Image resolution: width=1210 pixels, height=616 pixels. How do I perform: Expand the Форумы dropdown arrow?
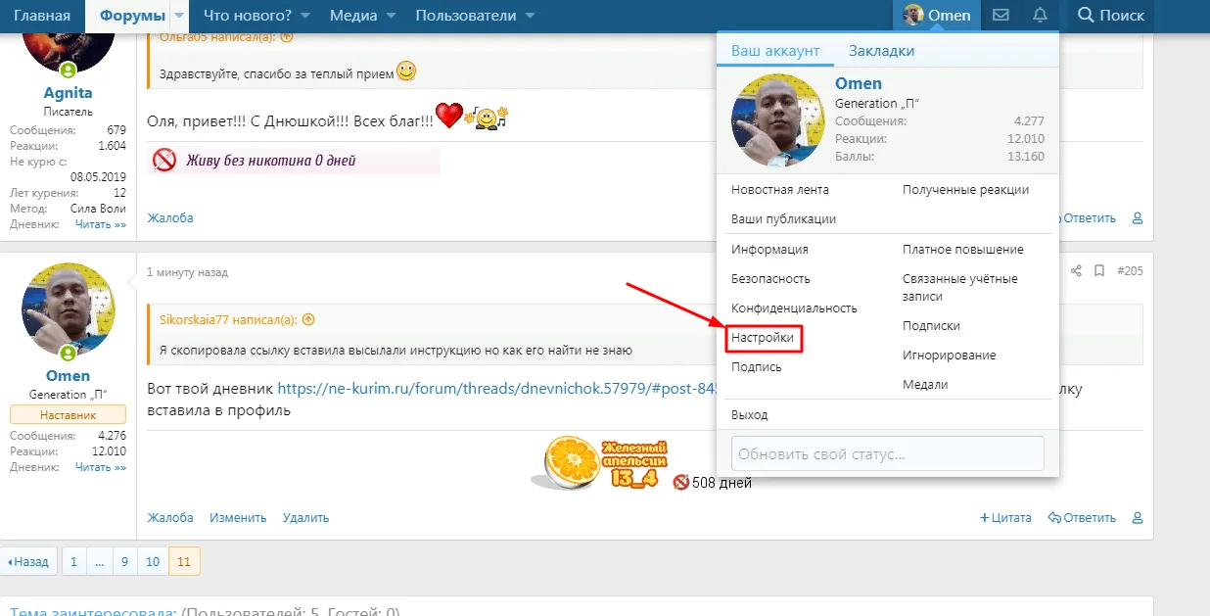click(179, 16)
